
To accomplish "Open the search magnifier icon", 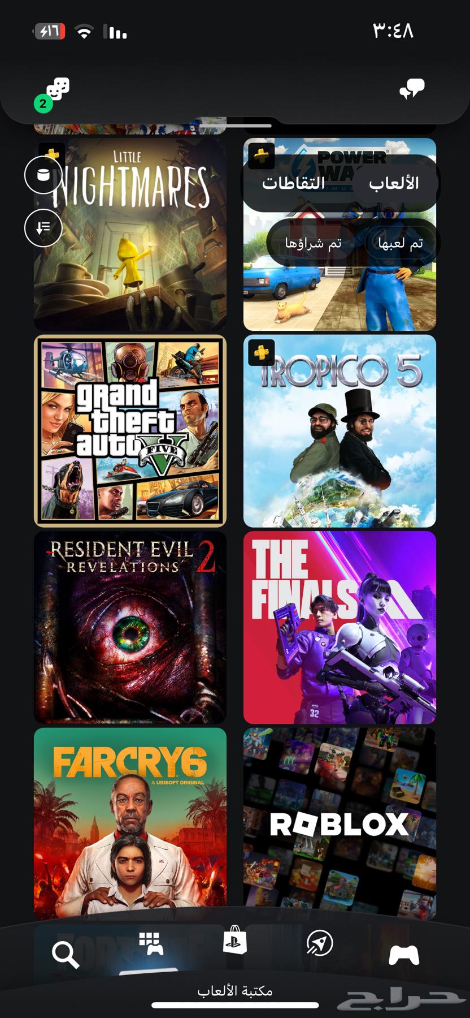I will (x=66, y=955).
